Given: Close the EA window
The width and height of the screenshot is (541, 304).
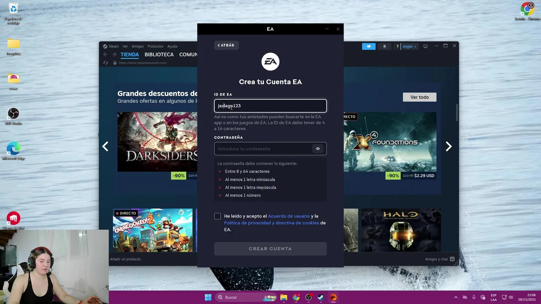Looking at the screenshot, I should [x=338, y=29].
